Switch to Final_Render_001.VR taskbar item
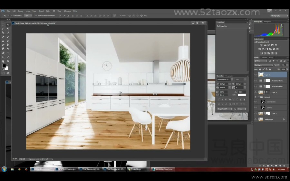 [90, 169]
